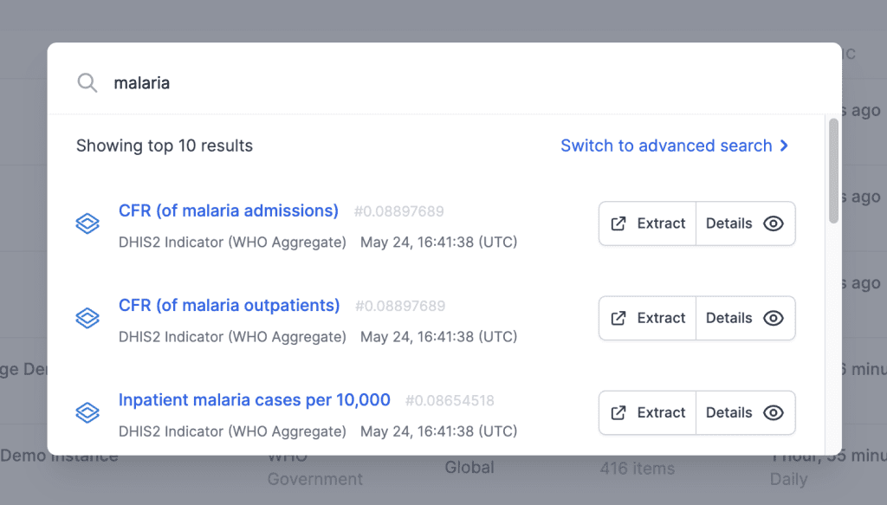Viewport: 887px width, 505px height.
Task: Click eye icon for CFR malaria outpatients
Action: [x=774, y=318]
